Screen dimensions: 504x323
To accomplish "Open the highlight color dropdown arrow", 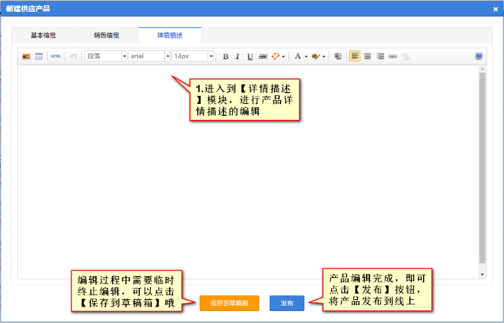I will (x=324, y=57).
